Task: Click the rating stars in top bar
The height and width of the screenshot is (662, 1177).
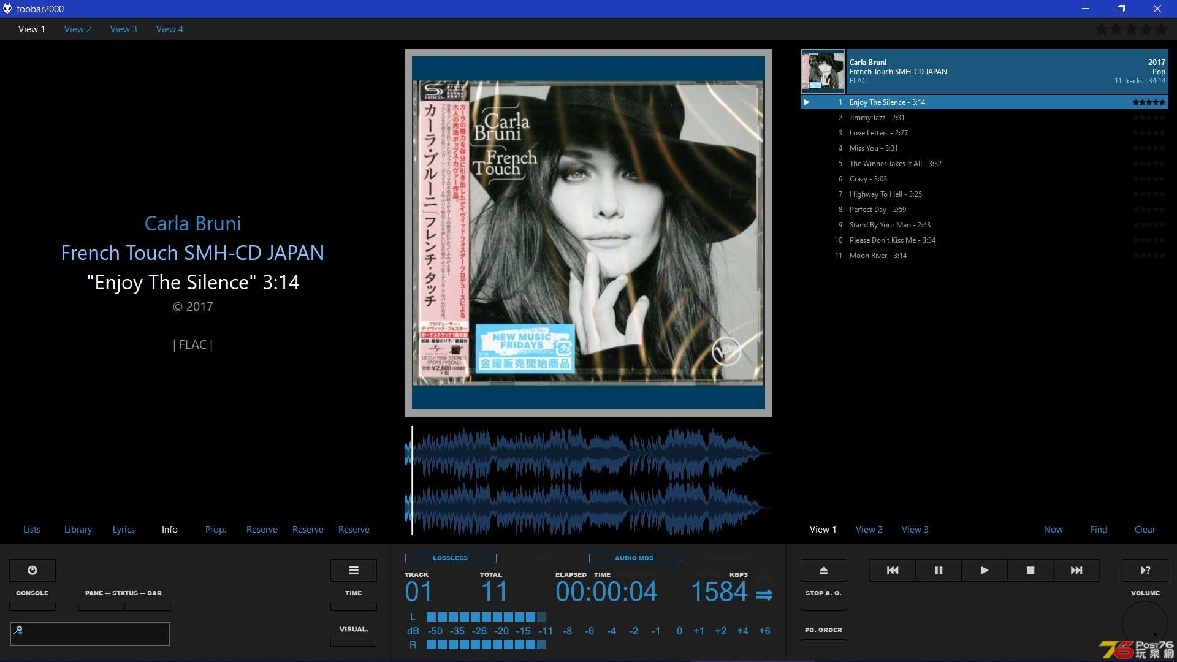Action: [x=1132, y=29]
